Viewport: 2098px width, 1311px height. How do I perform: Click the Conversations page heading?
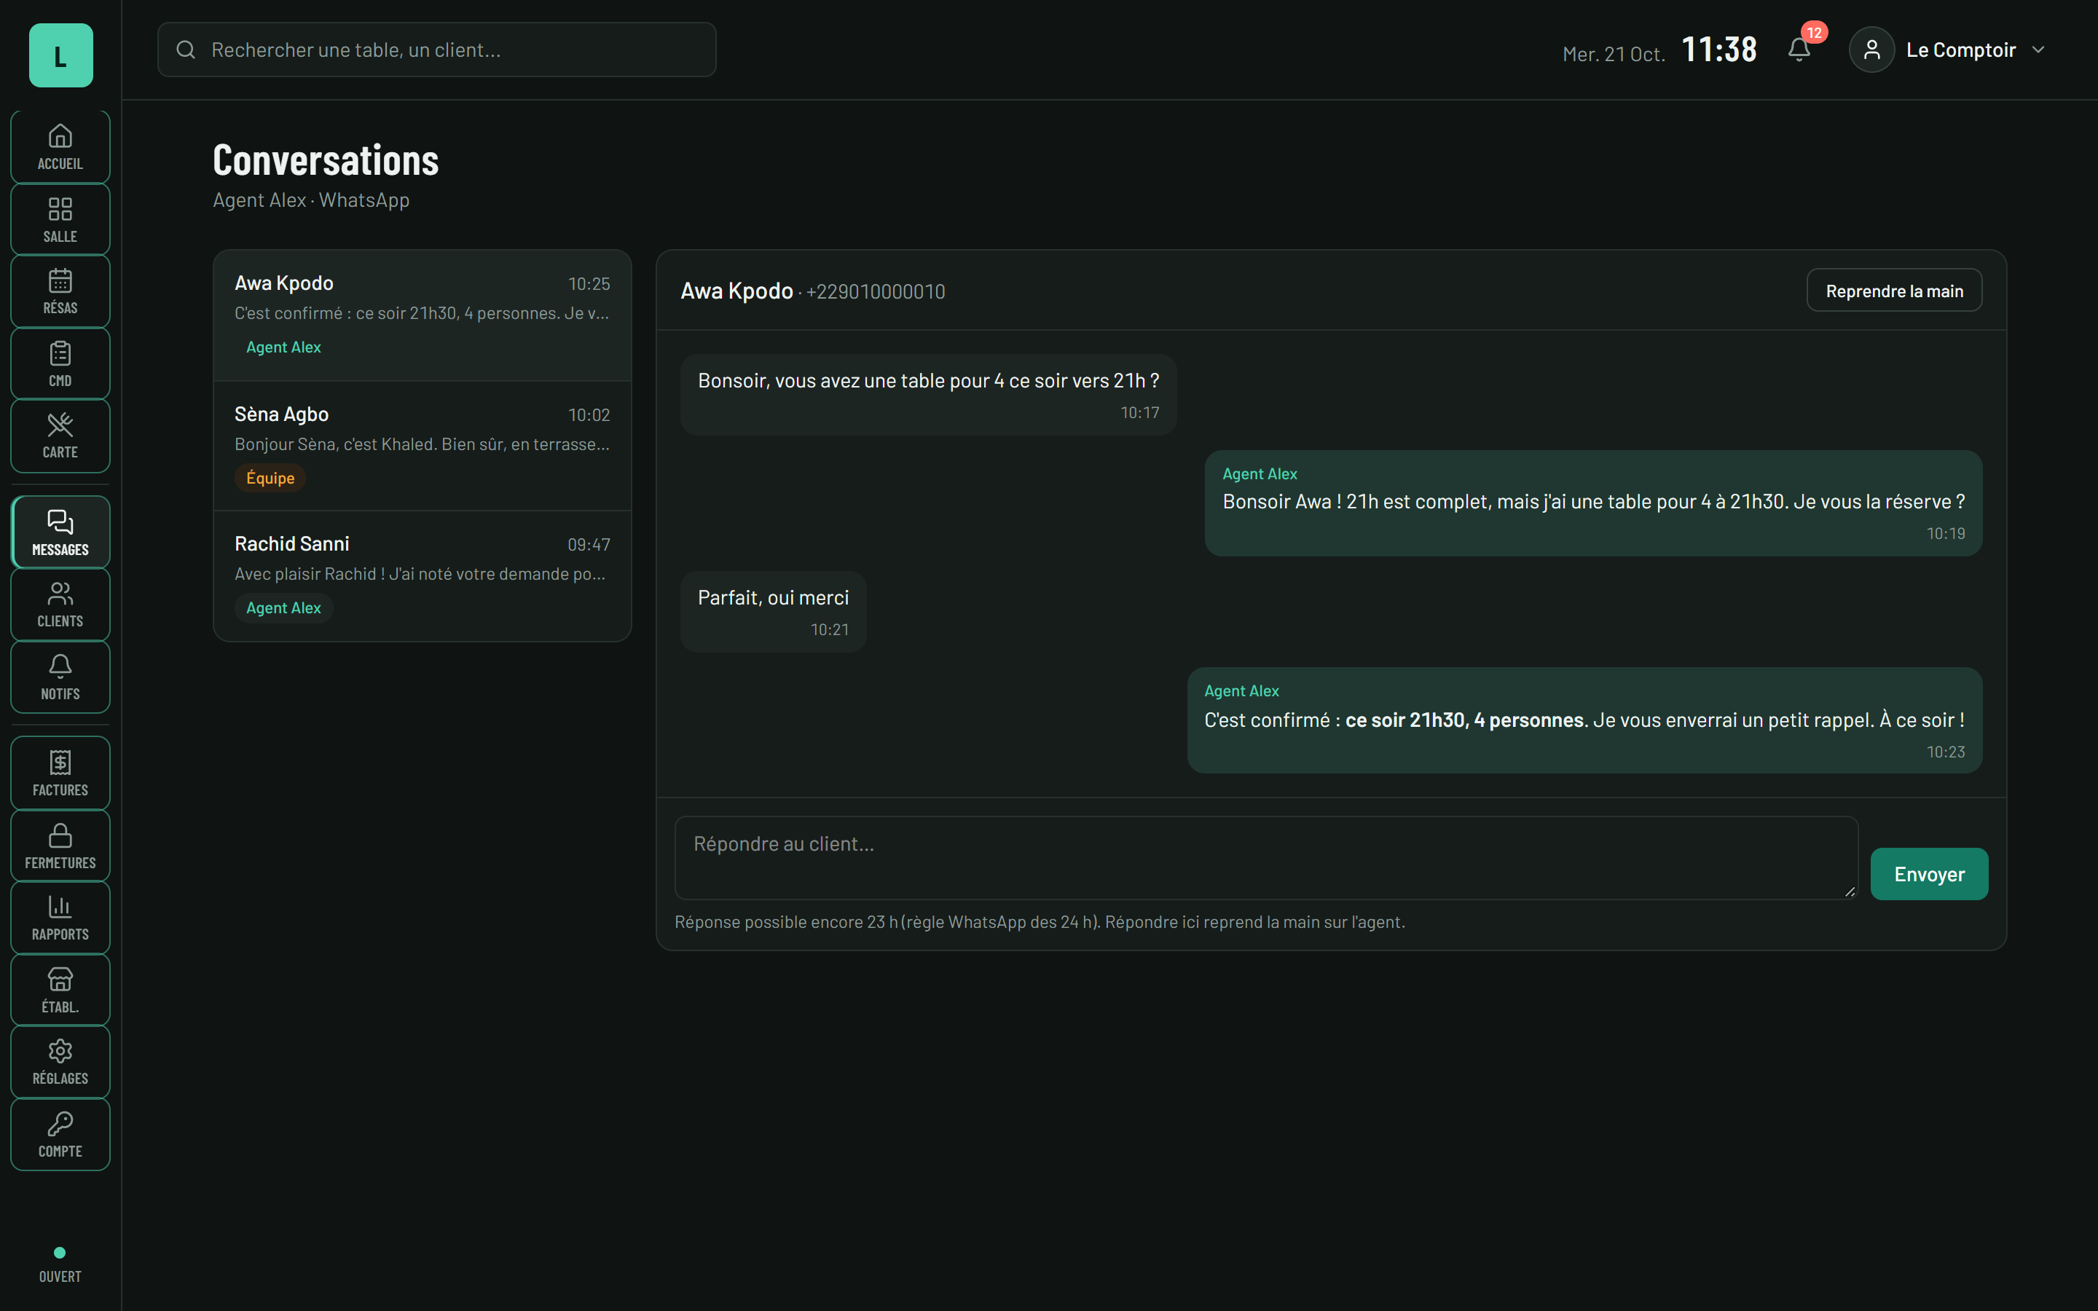326,160
